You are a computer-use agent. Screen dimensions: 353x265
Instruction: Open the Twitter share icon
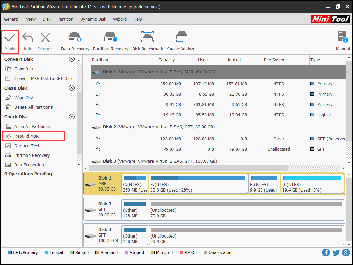336,253
